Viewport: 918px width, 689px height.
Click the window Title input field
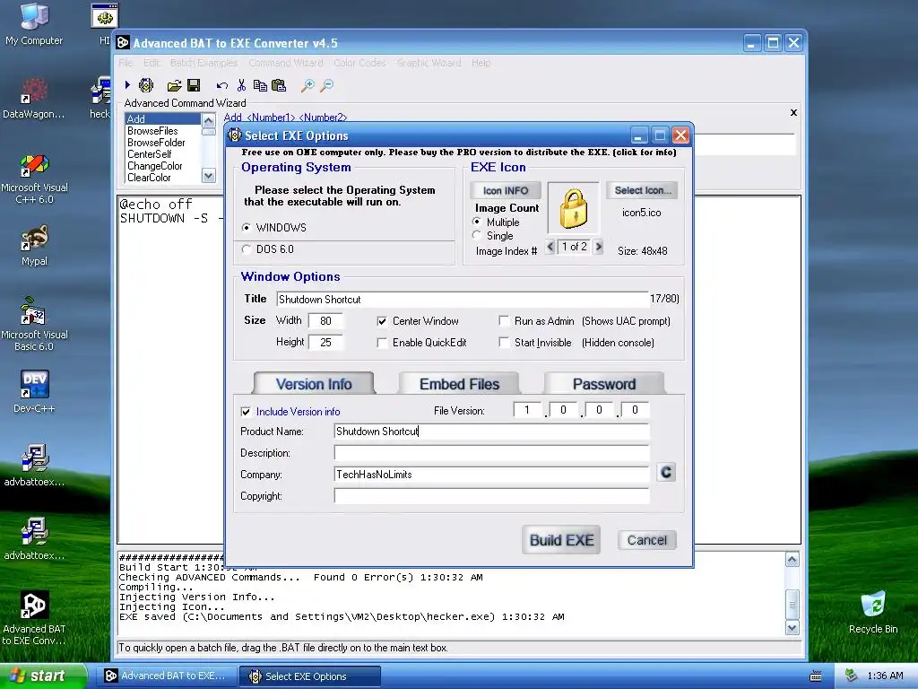coord(462,300)
